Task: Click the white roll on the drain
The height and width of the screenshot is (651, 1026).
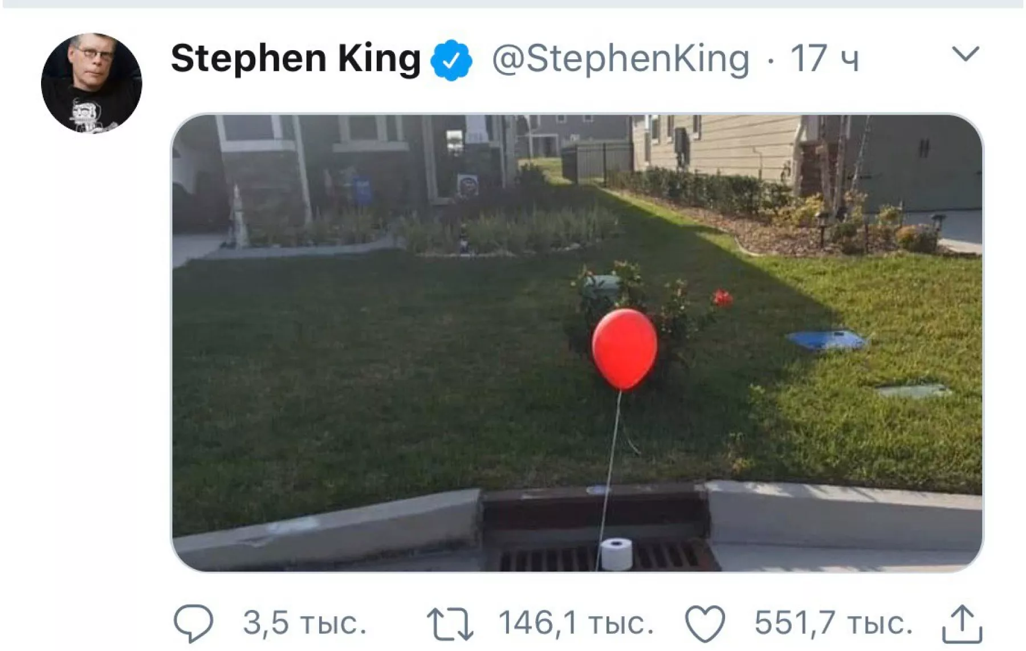Action: 617,553
